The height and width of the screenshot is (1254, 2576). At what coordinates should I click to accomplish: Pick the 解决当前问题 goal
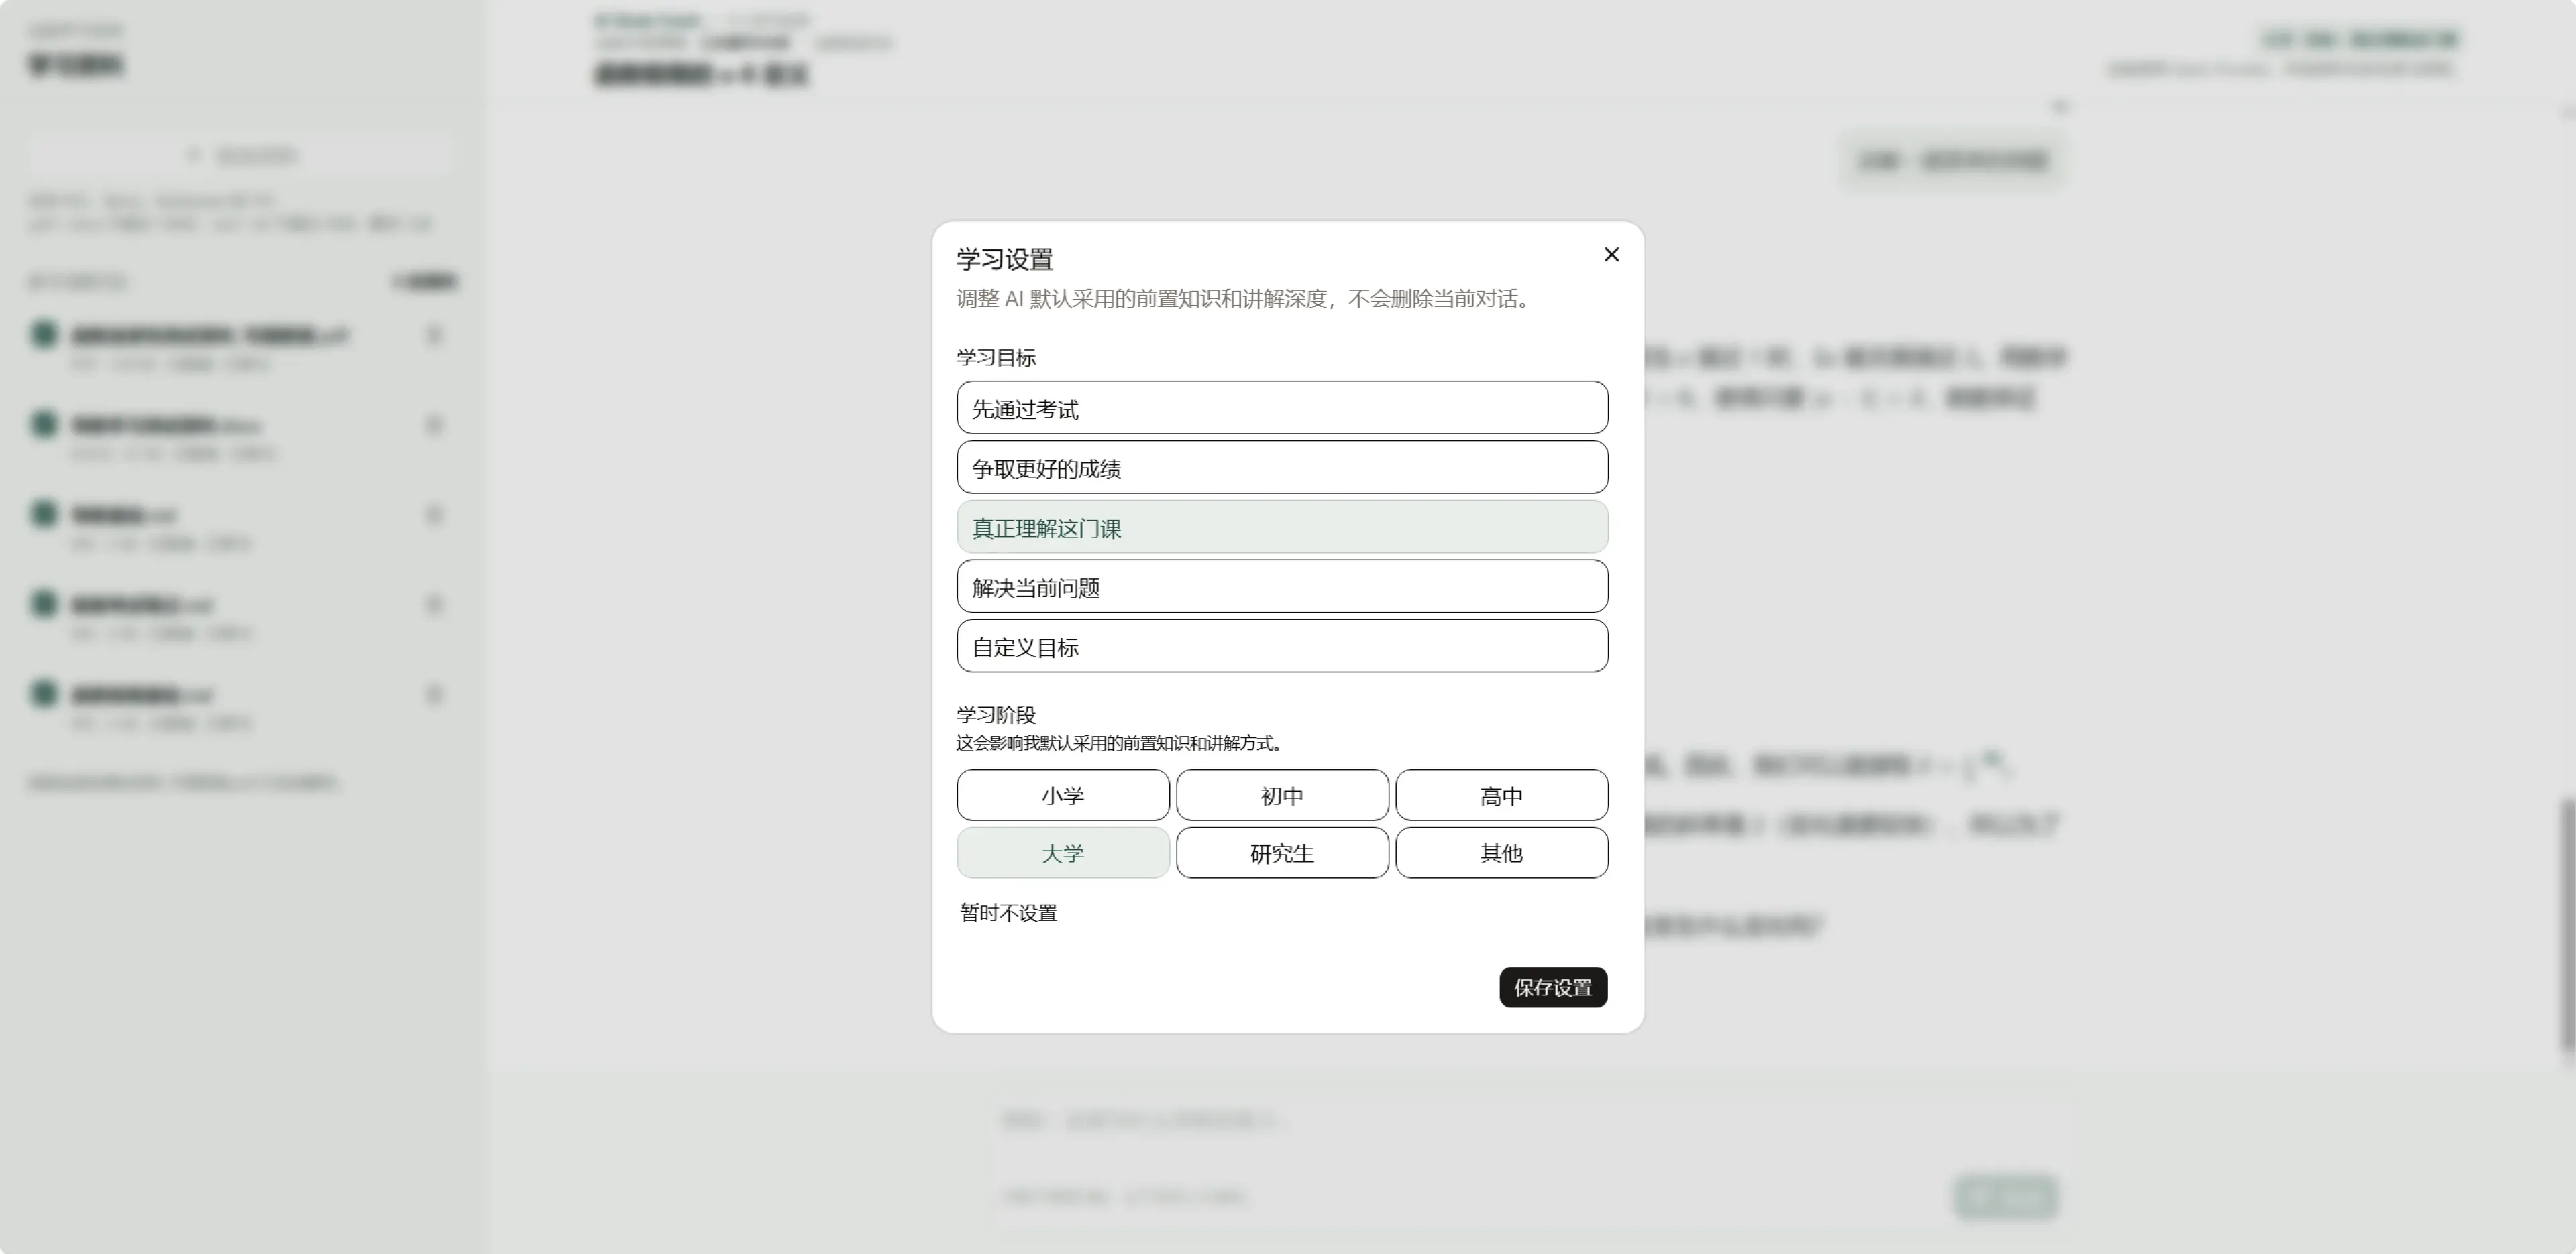click(x=1282, y=586)
